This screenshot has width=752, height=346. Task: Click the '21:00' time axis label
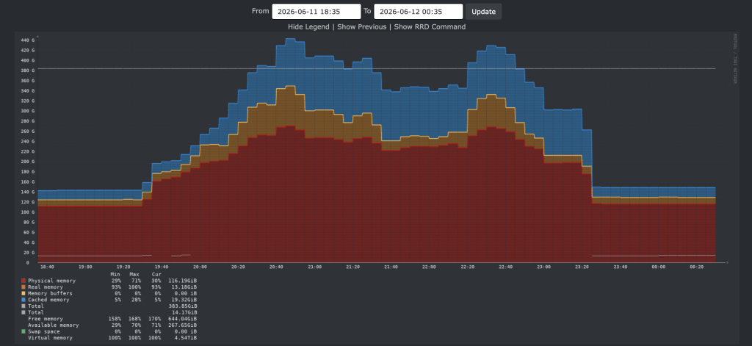[314, 267]
